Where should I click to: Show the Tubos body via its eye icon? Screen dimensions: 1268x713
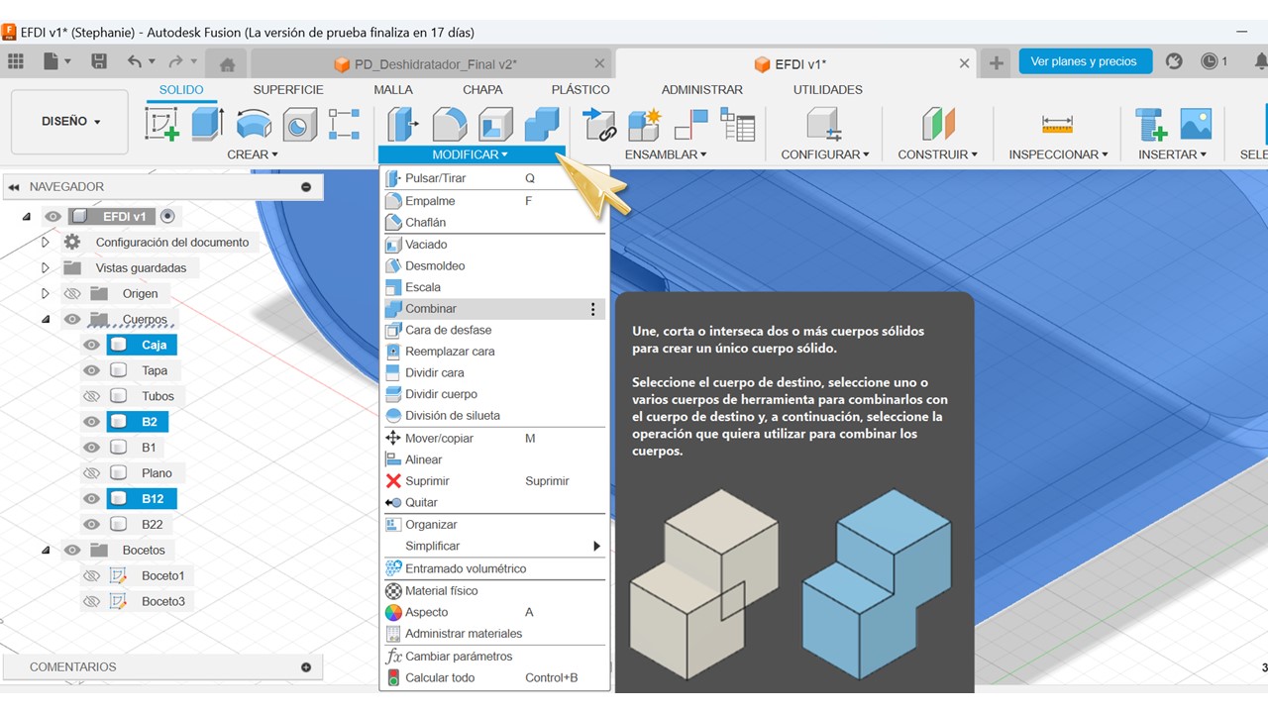[x=92, y=396]
